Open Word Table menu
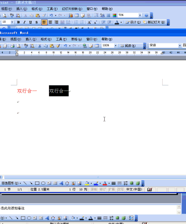The height and width of the screenshot is (224, 186). click(76, 39)
